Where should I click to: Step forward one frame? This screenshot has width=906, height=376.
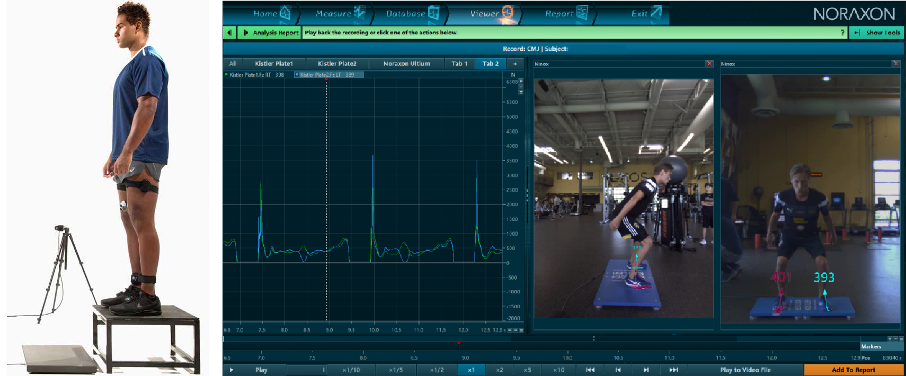coord(646,370)
